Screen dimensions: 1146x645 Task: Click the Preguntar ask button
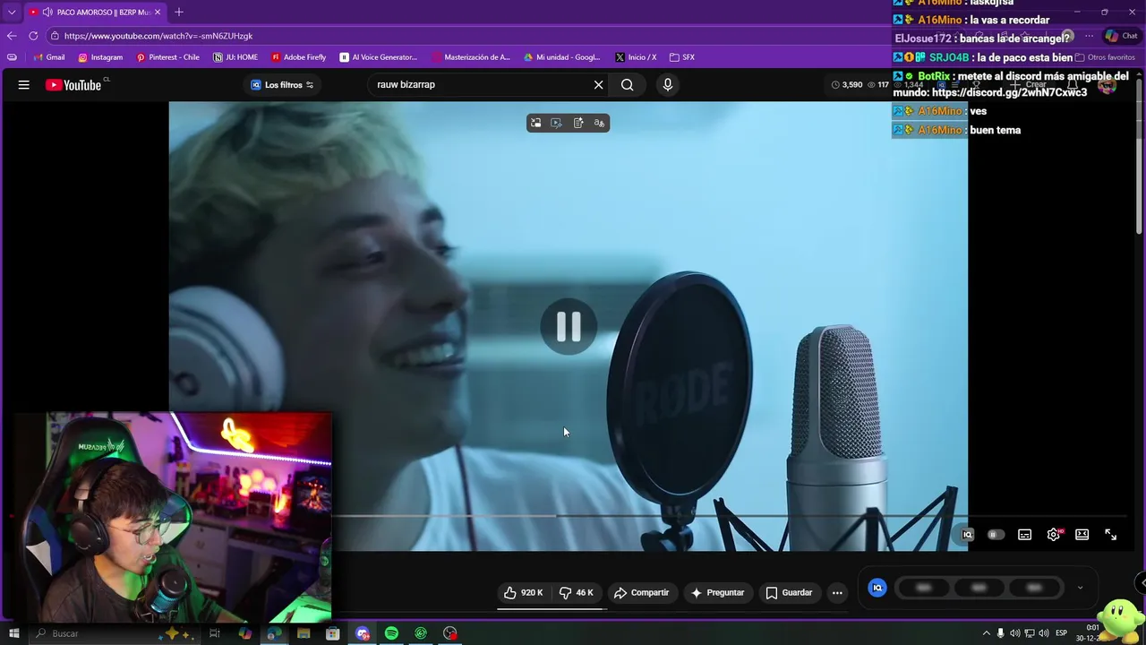pos(717,592)
